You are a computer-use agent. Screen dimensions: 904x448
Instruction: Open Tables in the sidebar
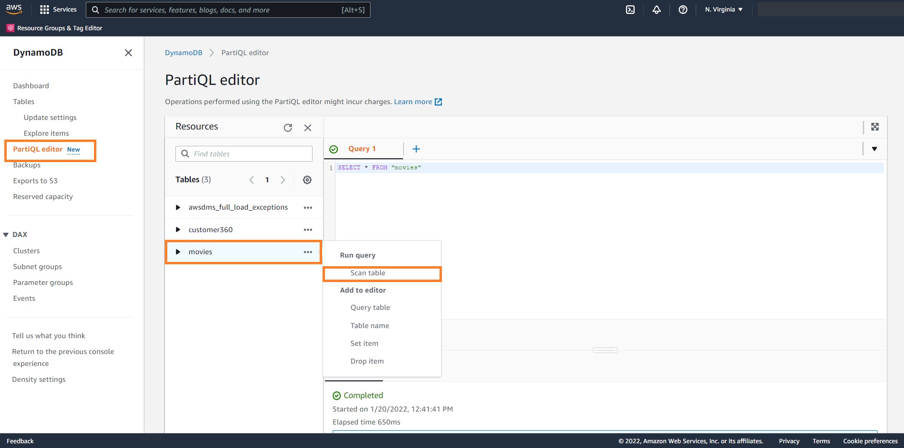pos(24,102)
